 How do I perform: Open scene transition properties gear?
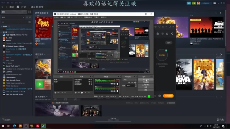point(135,82)
